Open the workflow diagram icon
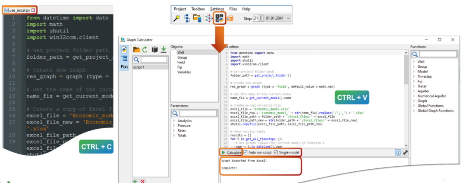This screenshot has height=183, width=466. (x=187, y=18)
